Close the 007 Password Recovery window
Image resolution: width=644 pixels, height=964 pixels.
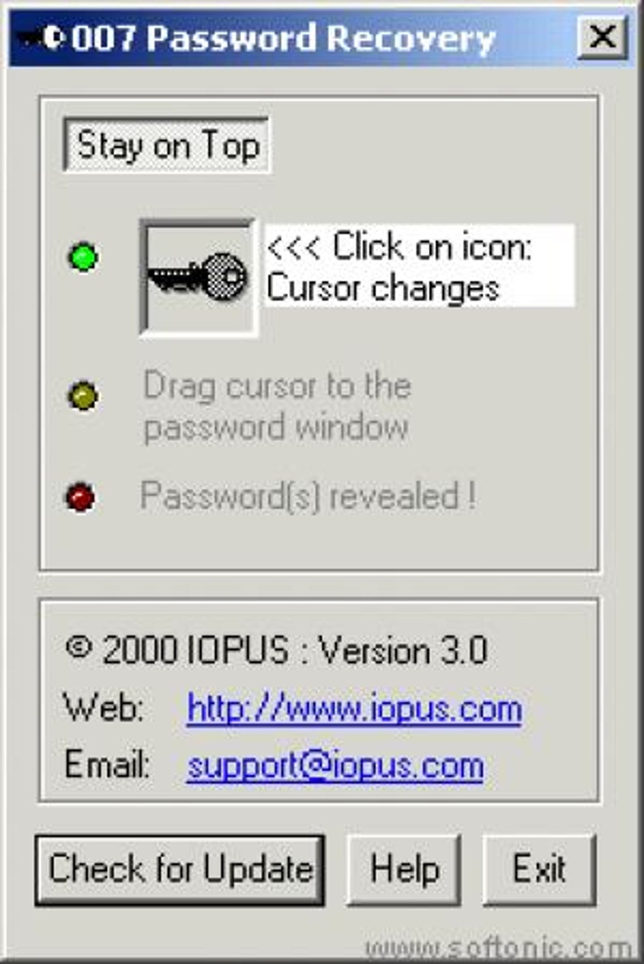tap(602, 37)
